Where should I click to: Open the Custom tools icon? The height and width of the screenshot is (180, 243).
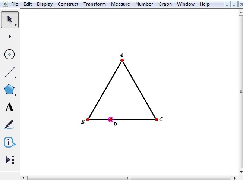[x=10, y=160]
